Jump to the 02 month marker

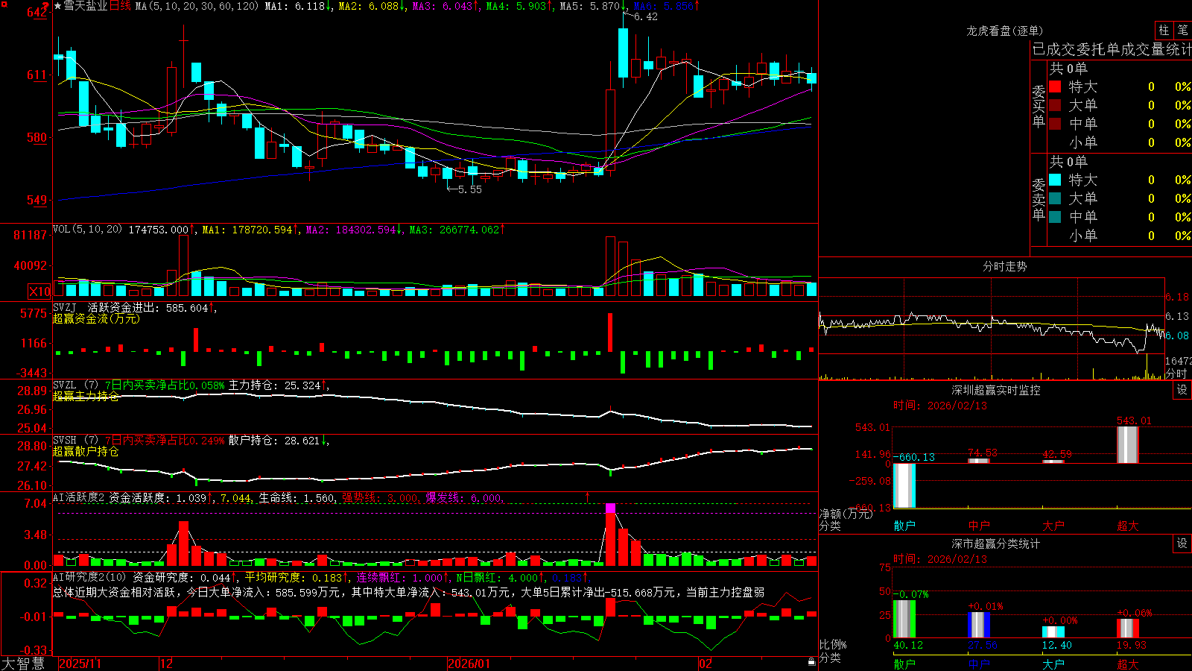(x=705, y=664)
